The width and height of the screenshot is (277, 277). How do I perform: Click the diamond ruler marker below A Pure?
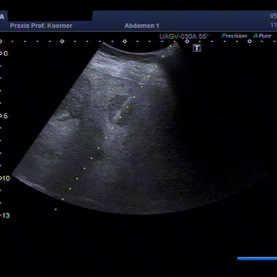coord(249,42)
